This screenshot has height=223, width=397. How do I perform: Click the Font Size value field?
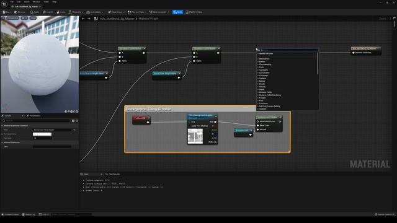coord(42,138)
